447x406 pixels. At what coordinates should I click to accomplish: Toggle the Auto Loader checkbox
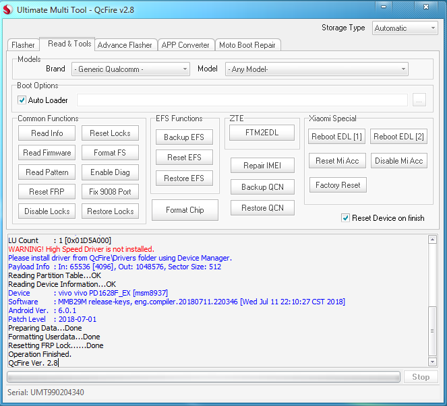(22, 100)
